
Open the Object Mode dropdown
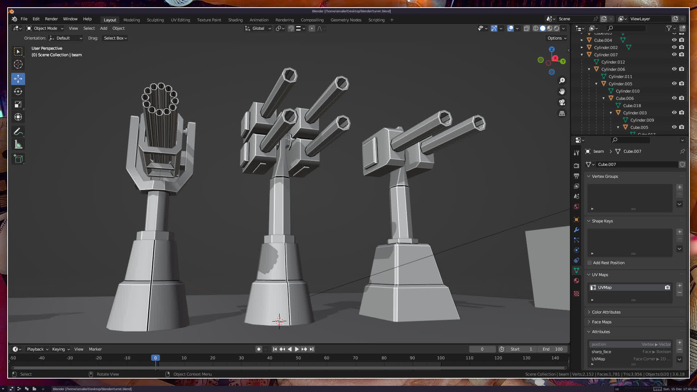pos(45,28)
